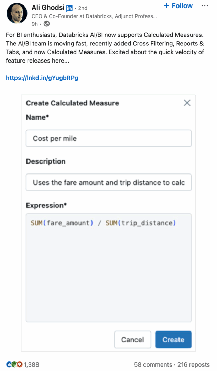Click the Cancel button in the dialog
The height and width of the screenshot is (371, 217).
coord(132,339)
